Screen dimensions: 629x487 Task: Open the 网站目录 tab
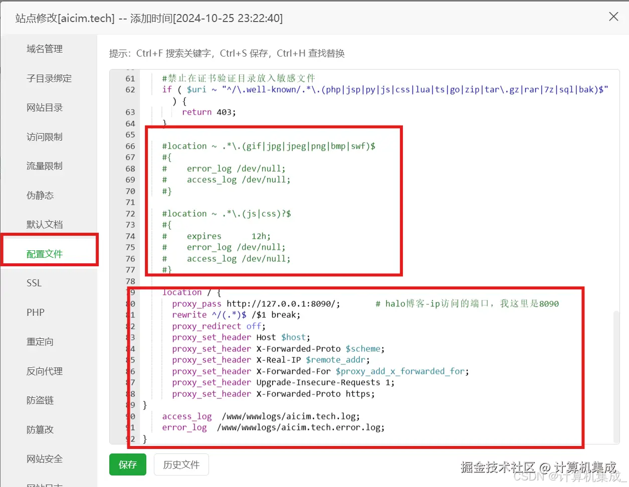45,108
